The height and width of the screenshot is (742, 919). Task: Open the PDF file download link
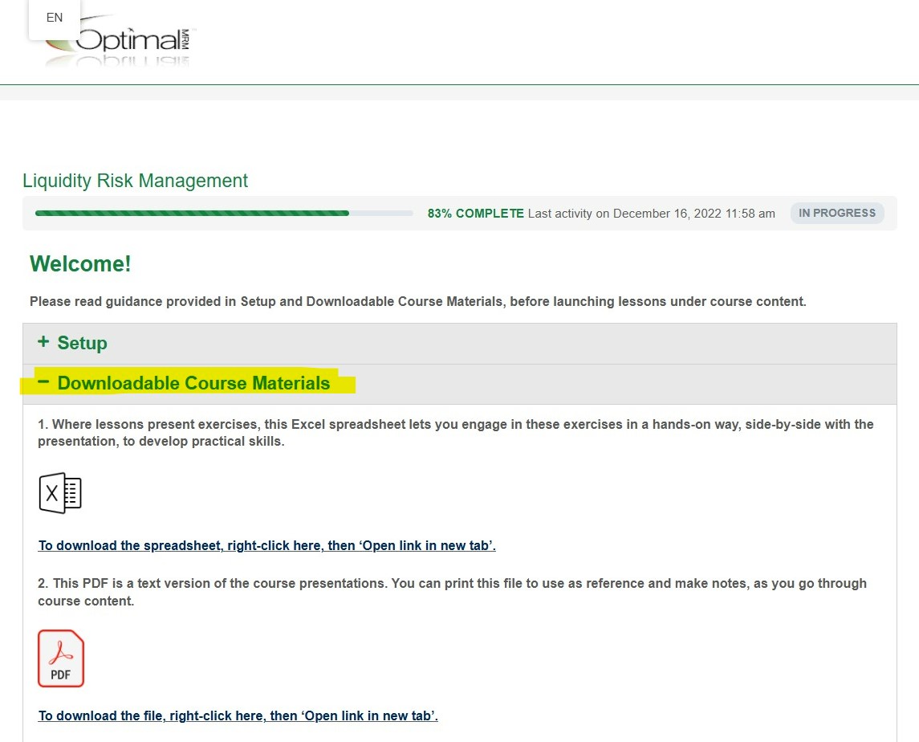(238, 715)
